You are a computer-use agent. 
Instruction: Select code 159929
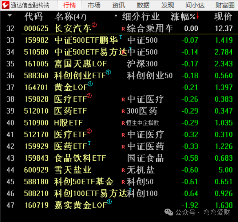point(36,146)
